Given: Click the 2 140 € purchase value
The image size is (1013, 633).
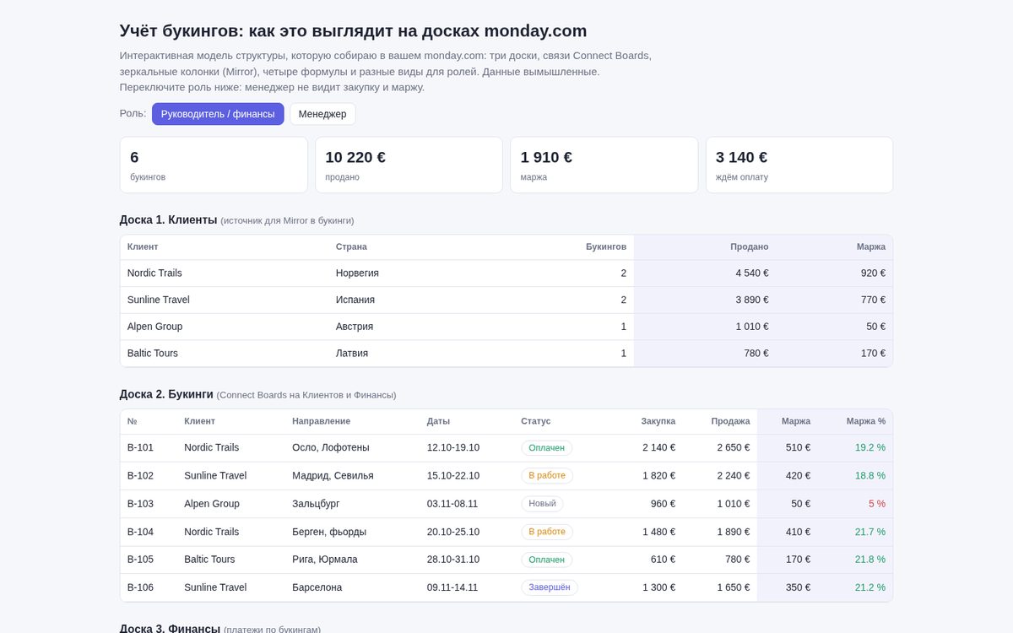Looking at the screenshot, I should 659,448.
